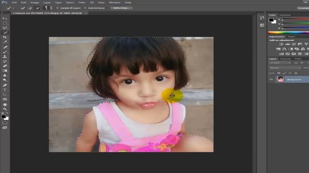Add a Levels adjustment
The image size is (309, 173).
pyautogui.click(x=288, y=44)
